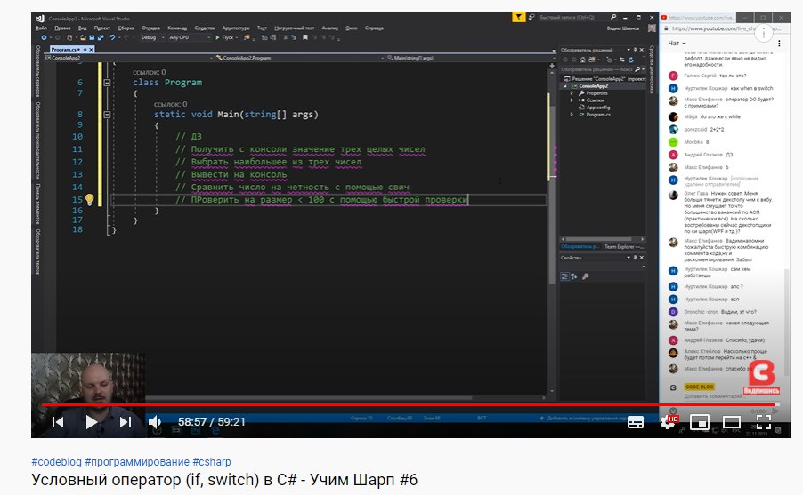Click the Обозреватель серверов side tab
Viewport: 803px width, 495px height.
38,70
